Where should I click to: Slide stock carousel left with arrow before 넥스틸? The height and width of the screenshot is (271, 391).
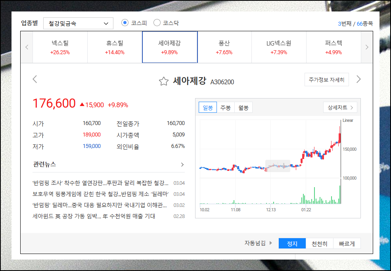pyautogui.click(x=27, y=47)
